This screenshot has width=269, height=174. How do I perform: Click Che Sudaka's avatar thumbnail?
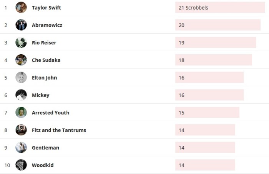point(21,60)
